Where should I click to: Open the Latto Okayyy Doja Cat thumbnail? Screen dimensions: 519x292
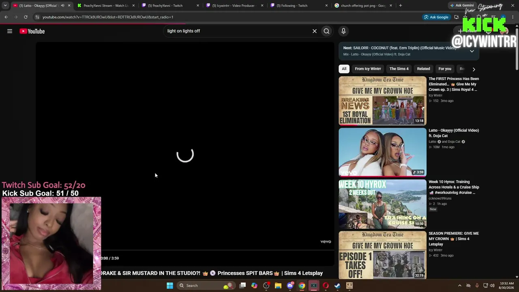[x=382, y=152]
